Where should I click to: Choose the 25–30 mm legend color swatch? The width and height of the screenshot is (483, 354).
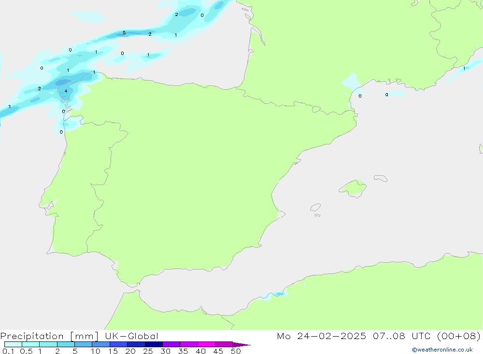click(154, 344)
